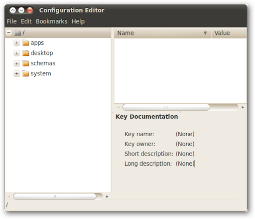This screenshot has height=219, width=255.
Task: Open the Edit menu
Action: pos(26,21)
